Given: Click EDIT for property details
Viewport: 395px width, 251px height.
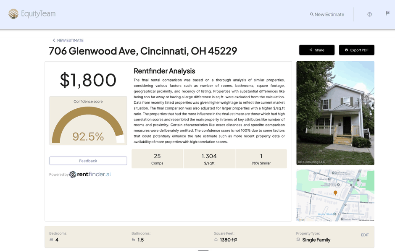Looking at the screenshot, I should coord(365,235).
